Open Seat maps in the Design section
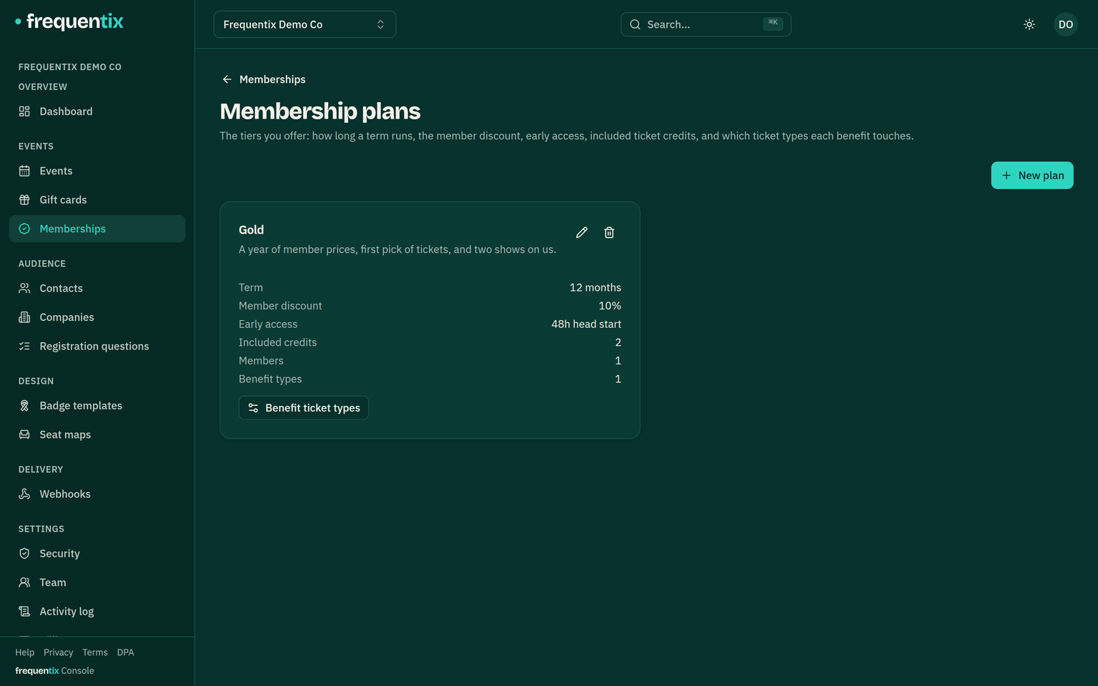1098x686 pixels. pos(97,434)
